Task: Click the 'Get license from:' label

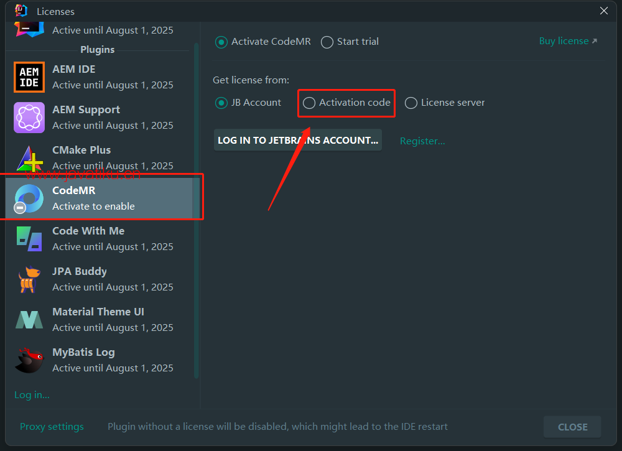Action: click(251, 80)
